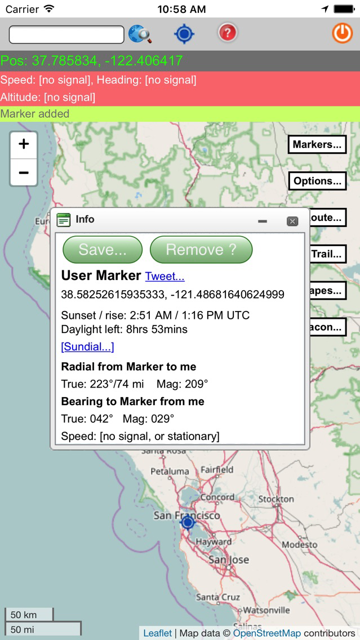The height and width of the screenshot is (640, 360).
Task: Click the Info window list icon
Action: point(63,220)
